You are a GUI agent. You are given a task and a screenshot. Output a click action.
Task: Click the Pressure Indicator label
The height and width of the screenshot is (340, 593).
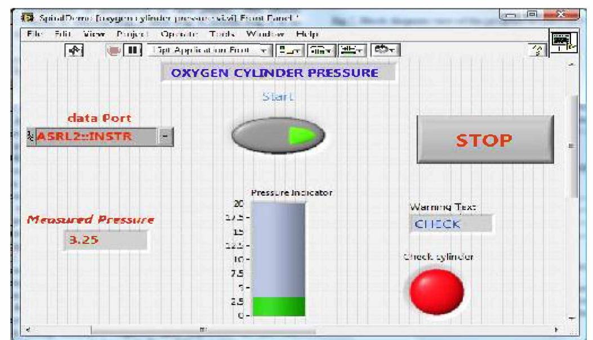[292, 192]
